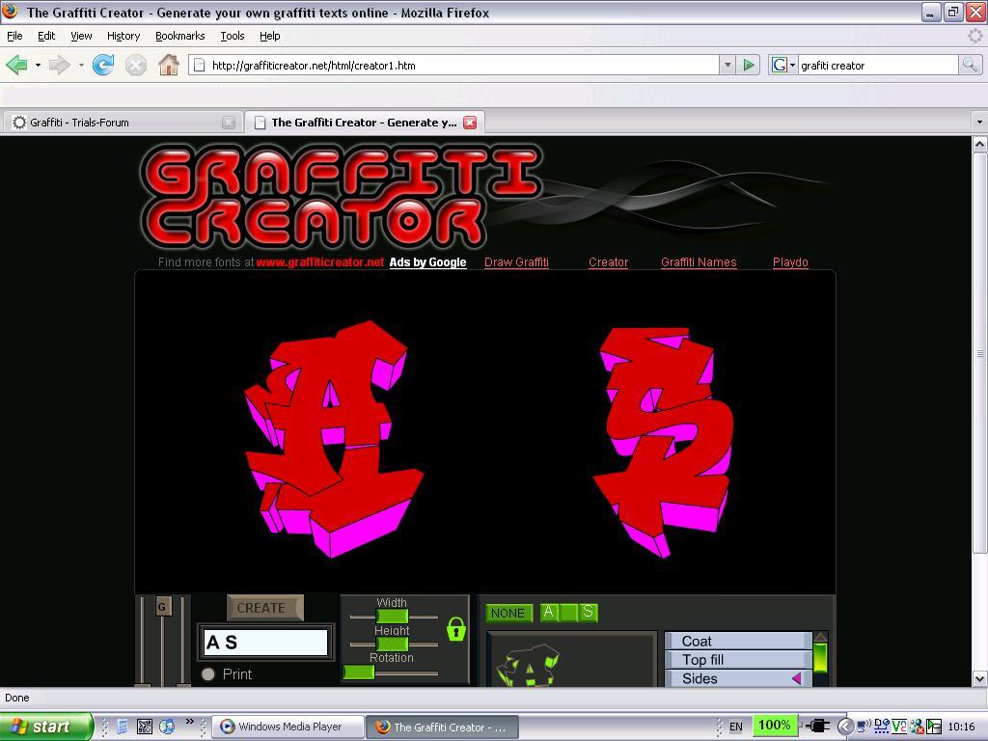Select the Top fill option in the list
This screenshot has height=741, width=988.
coord(738,659)
